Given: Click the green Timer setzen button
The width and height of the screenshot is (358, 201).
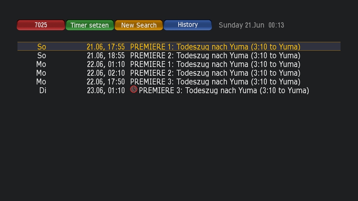Looking at the screenshot, I should tap(90, 25).
